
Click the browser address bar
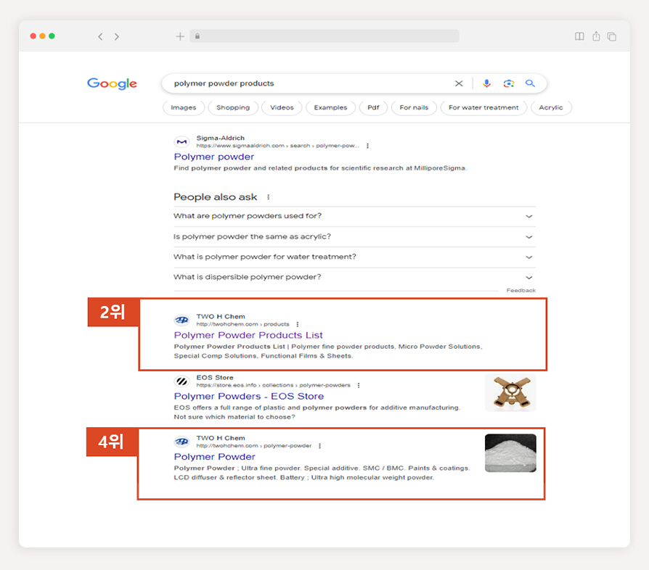click(324, 36)
